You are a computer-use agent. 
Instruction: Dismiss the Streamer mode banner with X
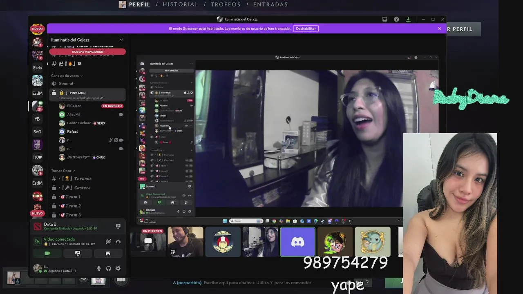click(x=440, y=29)
